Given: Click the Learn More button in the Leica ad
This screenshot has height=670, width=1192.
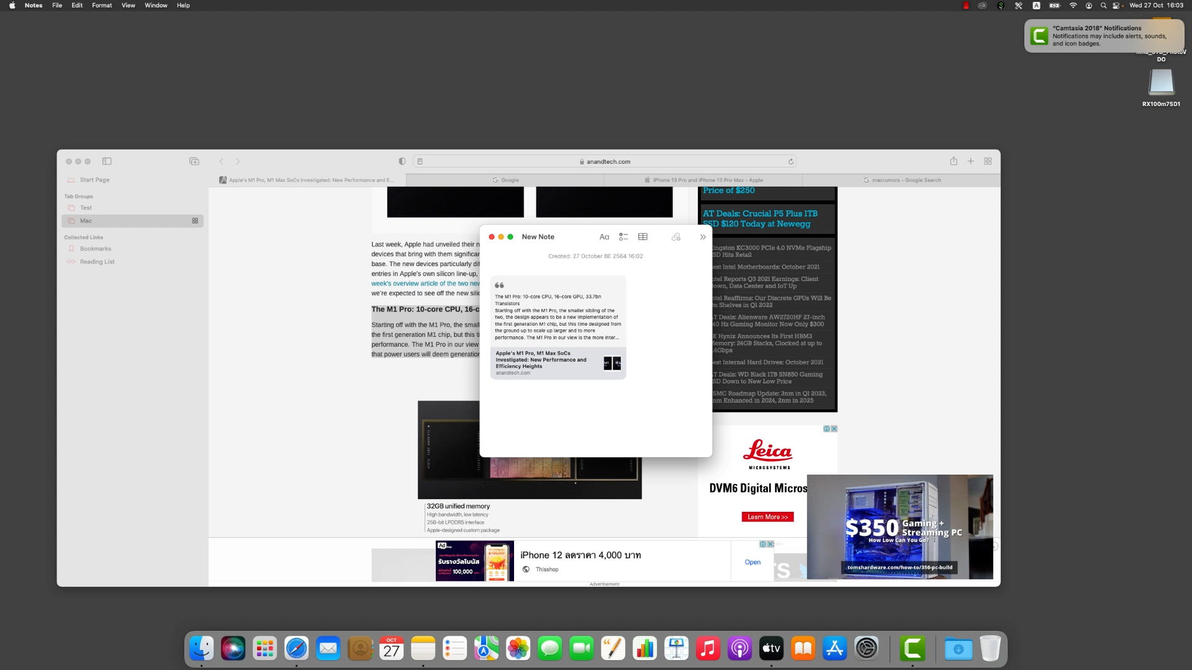Looking at the screenshot, I should coord(767,517).
